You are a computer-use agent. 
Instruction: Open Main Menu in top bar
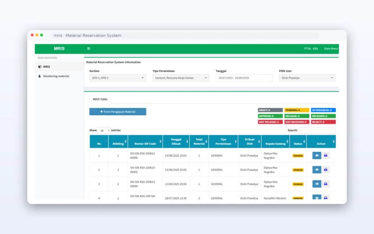click(331, 48)
